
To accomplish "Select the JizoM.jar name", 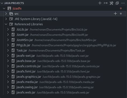I will [x=23, y=35].
